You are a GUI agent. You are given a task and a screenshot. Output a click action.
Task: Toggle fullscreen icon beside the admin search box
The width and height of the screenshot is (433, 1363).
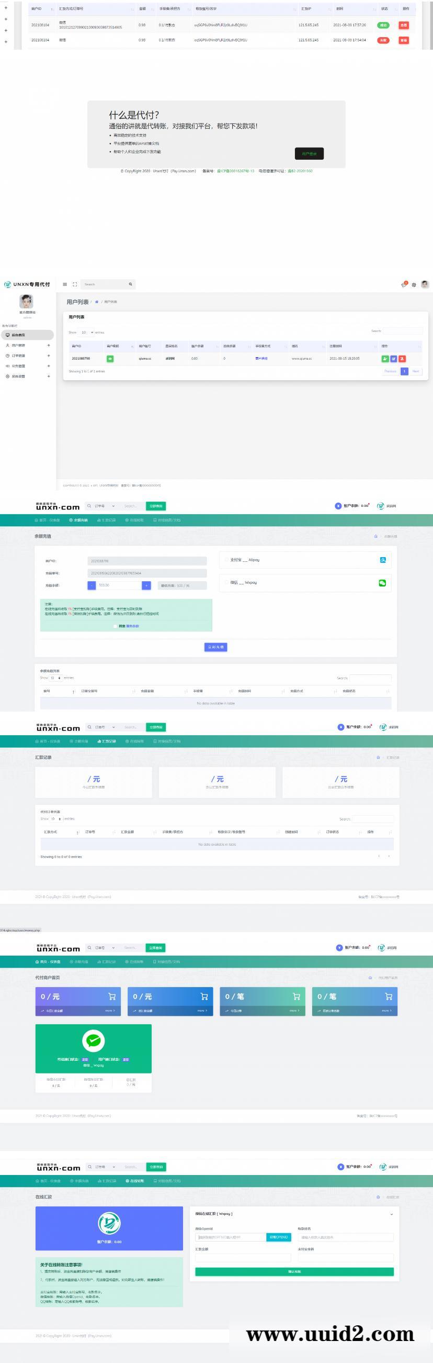click(75, 284)
